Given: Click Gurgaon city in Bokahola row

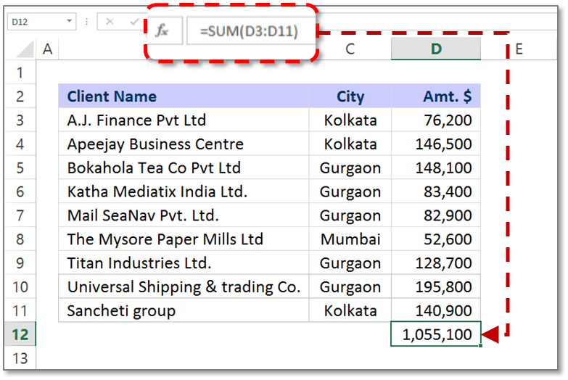Looking at the screenshot, I should pyautogui.click(x=350, y=168).
